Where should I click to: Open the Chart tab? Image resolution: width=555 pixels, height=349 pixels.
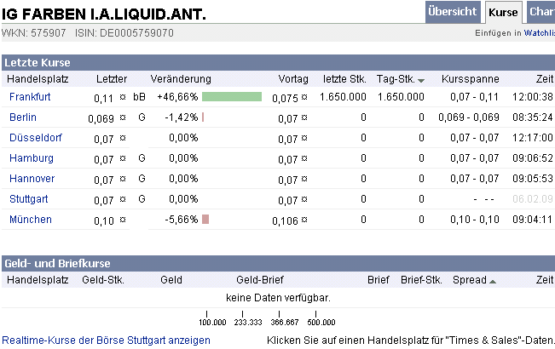541,12
